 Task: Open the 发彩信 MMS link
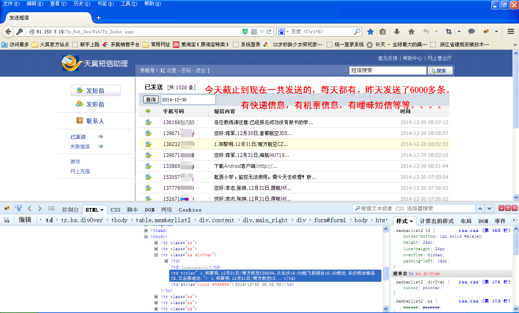[x=90, y=104]
